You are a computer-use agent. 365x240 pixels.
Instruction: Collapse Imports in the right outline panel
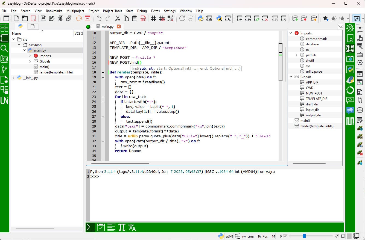click(291, 33)
